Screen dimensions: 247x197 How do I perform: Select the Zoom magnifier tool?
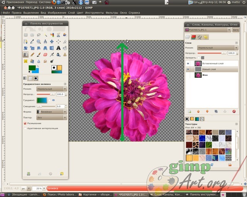pos(39,42)
